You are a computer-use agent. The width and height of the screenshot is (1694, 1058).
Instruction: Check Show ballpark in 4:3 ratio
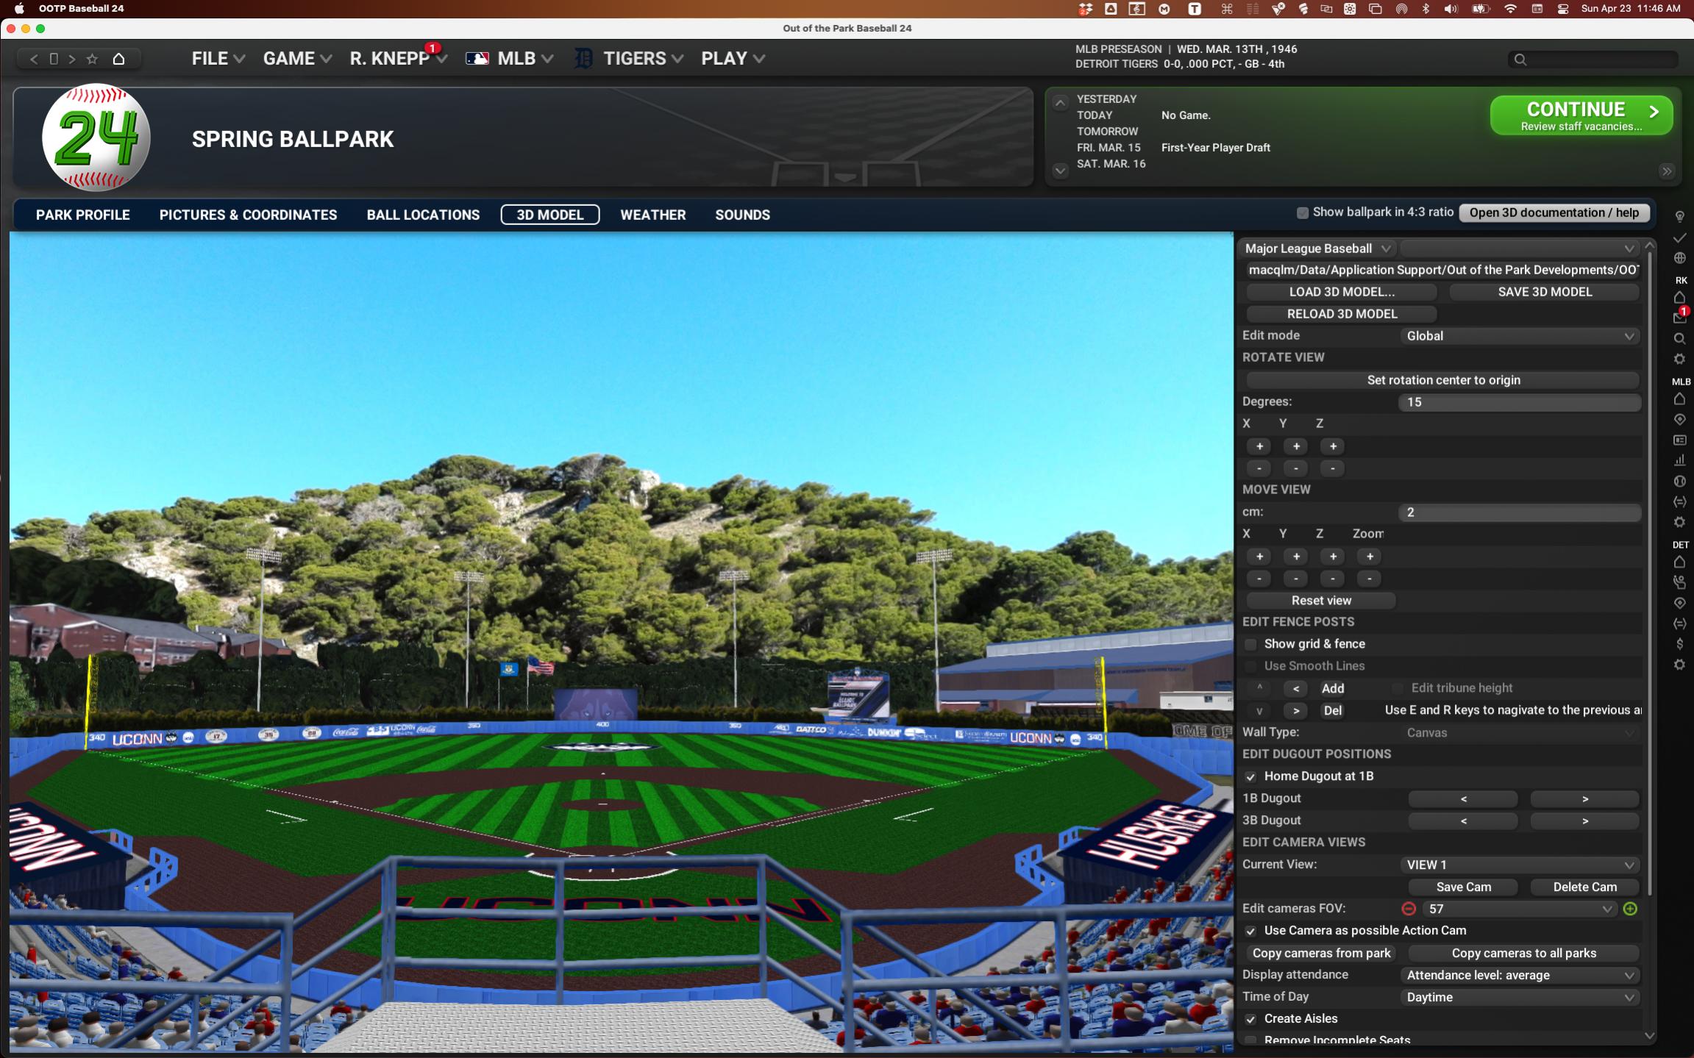(x=1302, y=212)
